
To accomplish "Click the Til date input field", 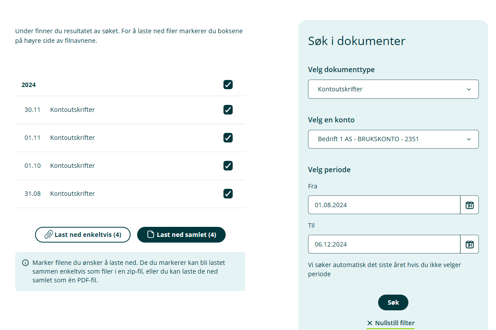I will (x=384, y=244).
